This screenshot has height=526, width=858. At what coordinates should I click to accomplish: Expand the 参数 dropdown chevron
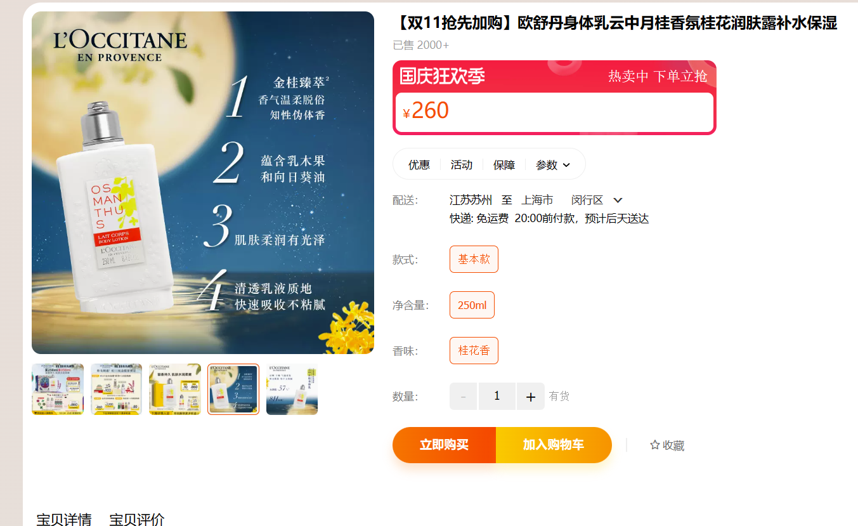pos(566,165)
